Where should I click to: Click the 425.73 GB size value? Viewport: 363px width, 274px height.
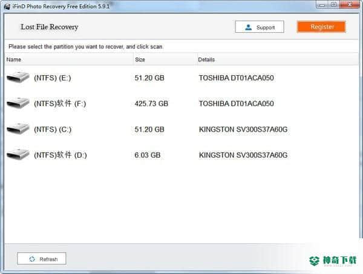pos(151,104)
